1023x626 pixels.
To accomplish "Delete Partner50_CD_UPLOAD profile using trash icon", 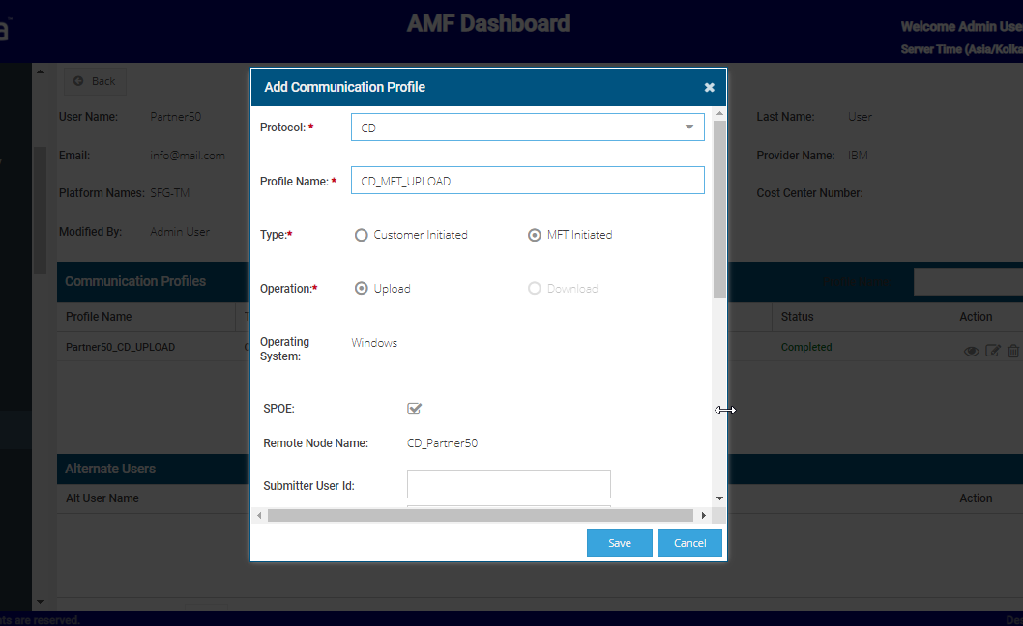I will pos(1012,352).
